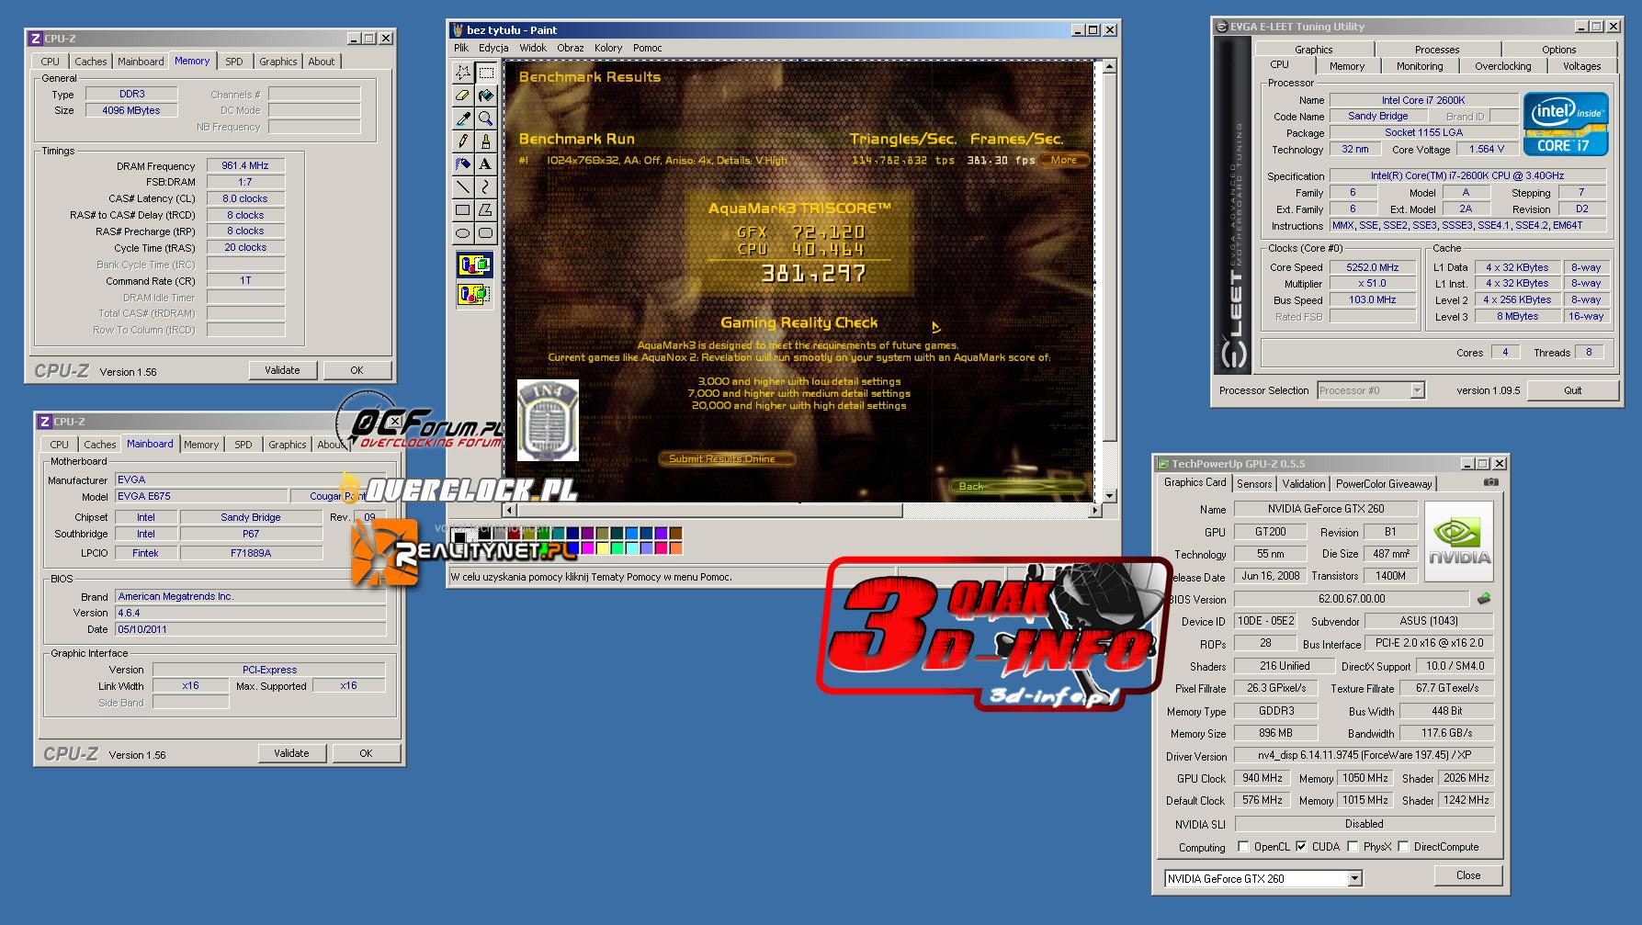Screen dimensions: 1642x925
Task: Choose the straight Line tool
Action: [463, 186]
